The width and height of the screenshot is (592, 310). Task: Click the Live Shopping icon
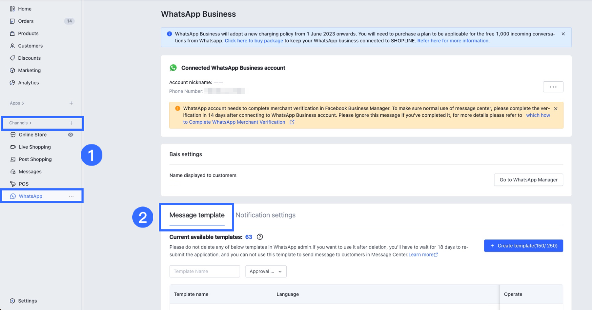[13, 147]
